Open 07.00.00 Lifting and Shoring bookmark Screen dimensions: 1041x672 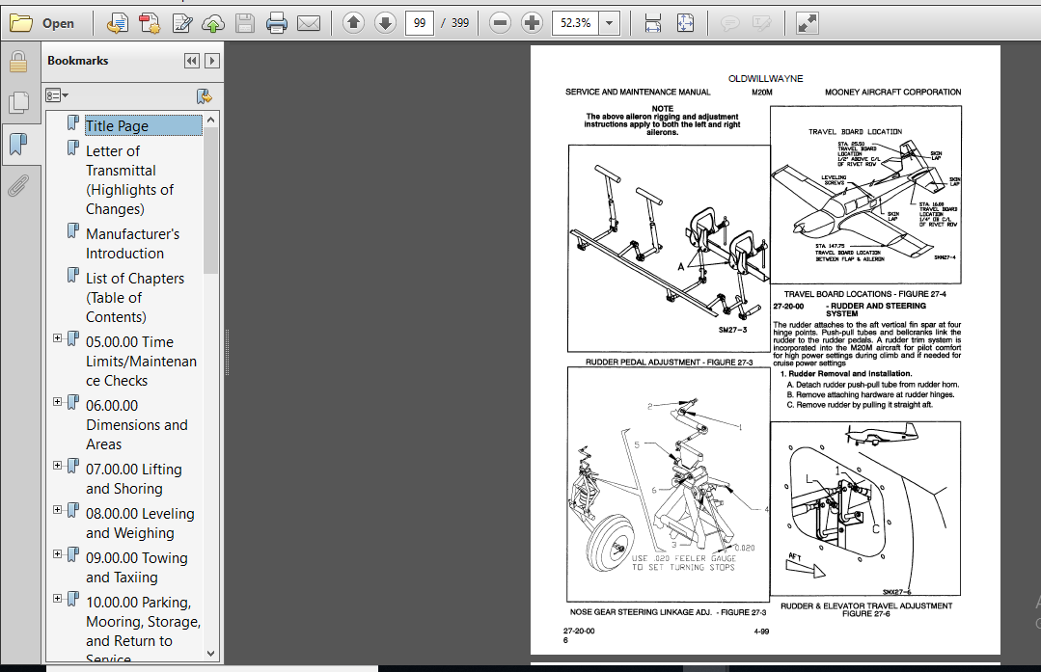133,479
